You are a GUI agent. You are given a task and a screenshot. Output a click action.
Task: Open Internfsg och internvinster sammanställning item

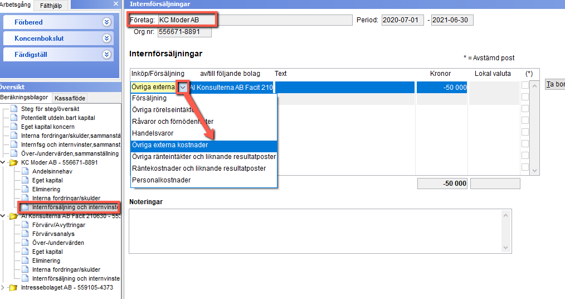click(x=71, y=144)
